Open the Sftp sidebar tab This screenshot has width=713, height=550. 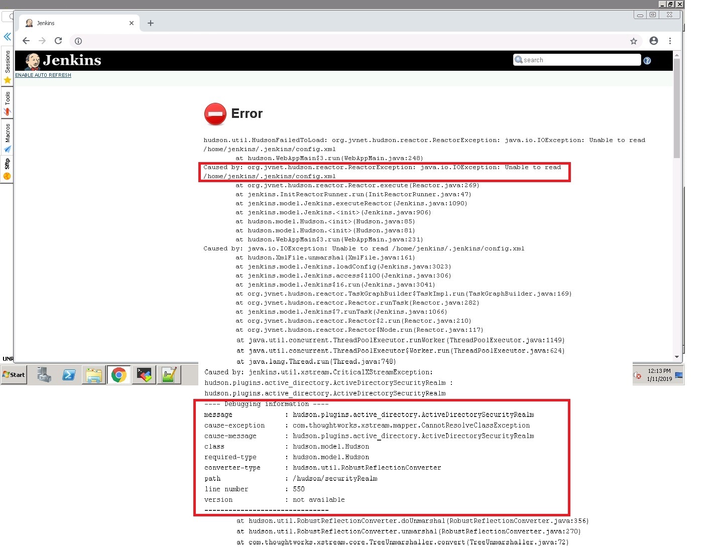7,170
